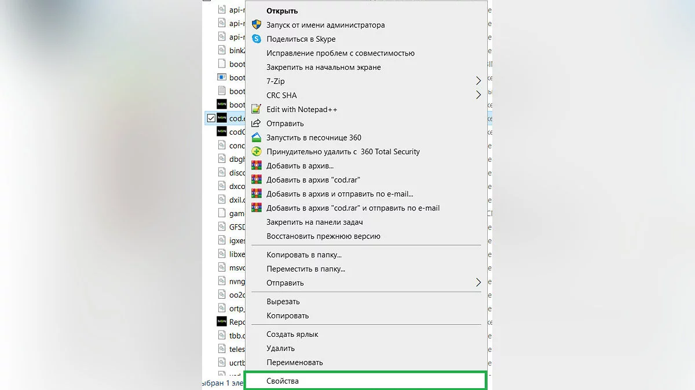Screen dimensions: 695x390
Task: Choose Открыть in the context menu
Action: pyautogui.click(x=282, y=11)
